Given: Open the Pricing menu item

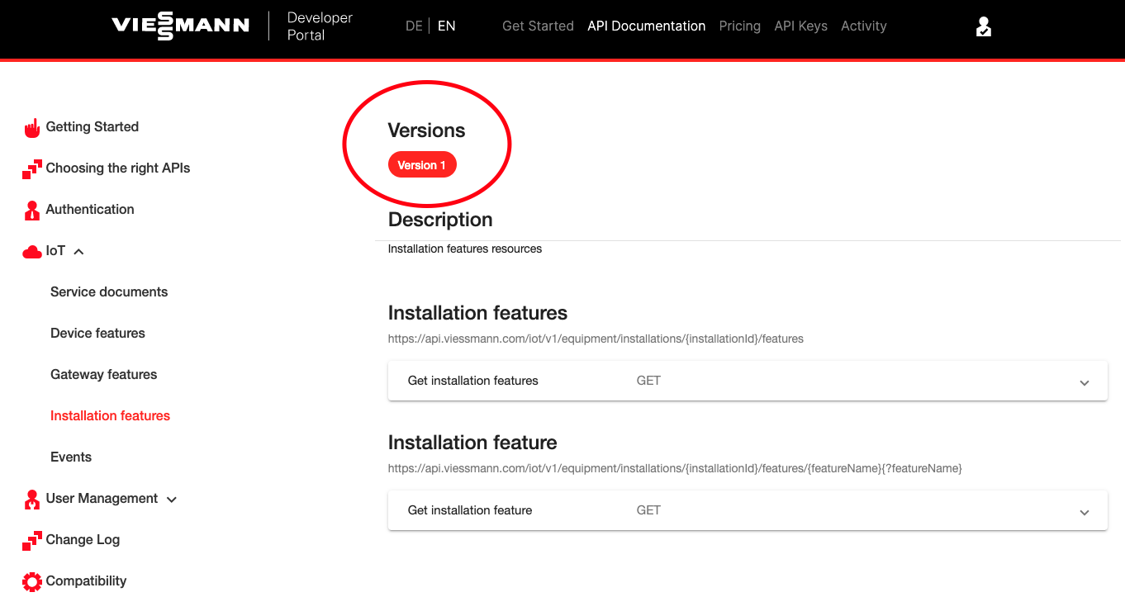Looking at the screenshot, I should (740, 26).
